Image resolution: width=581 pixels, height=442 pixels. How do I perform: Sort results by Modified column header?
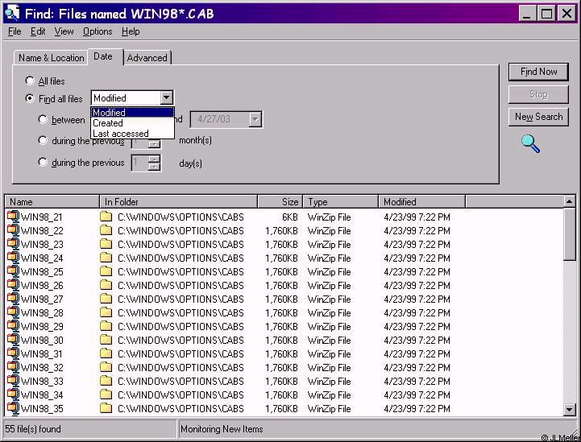421,202
